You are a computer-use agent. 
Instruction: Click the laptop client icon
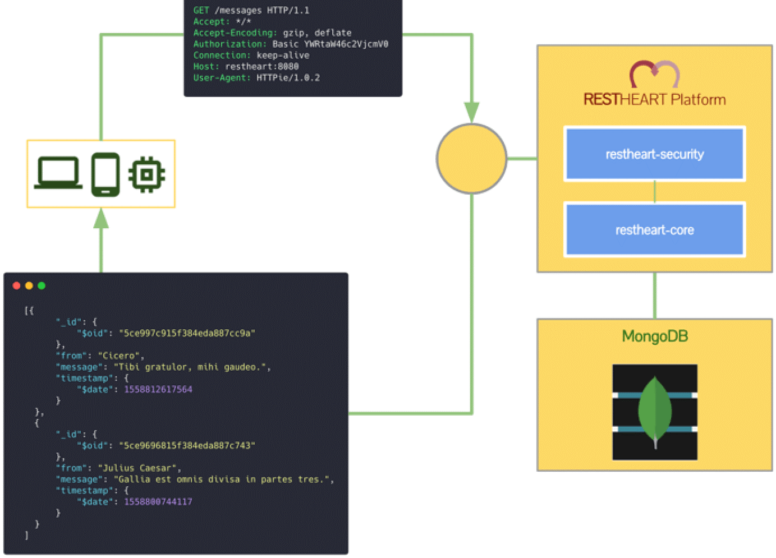tap(58, 173)
